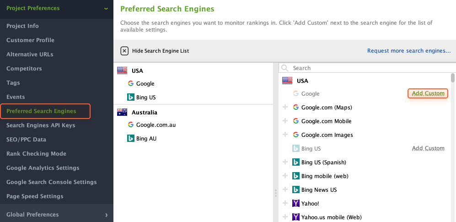456x222 pixels.
Task: Select Preferred Search Engines in sidebar
Action: [x=45, y=111]
